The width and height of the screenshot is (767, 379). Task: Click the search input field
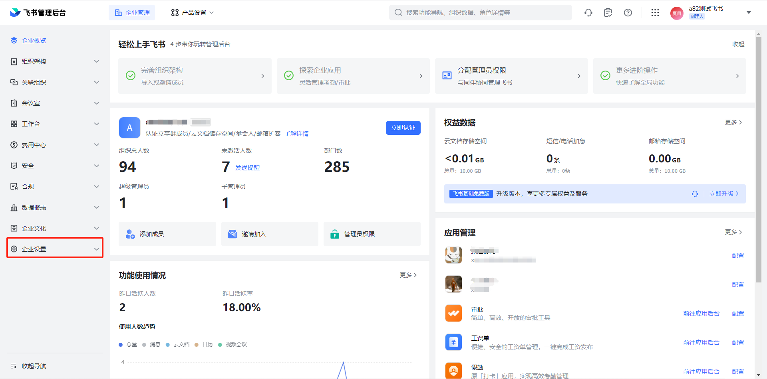click(x=481, y=13)
